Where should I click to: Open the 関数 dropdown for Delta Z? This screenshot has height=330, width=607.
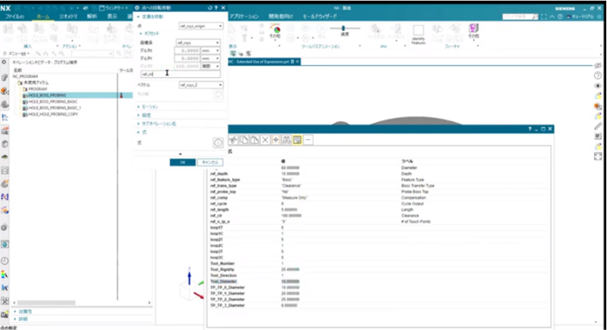211,67
